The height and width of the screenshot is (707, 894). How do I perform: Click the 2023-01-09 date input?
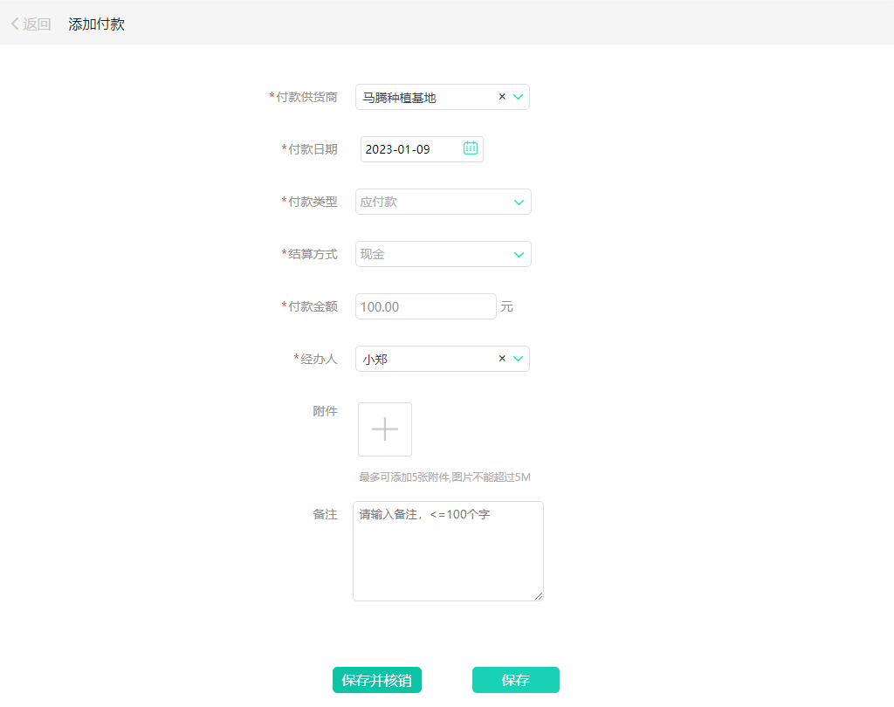(x=409, y=149)
